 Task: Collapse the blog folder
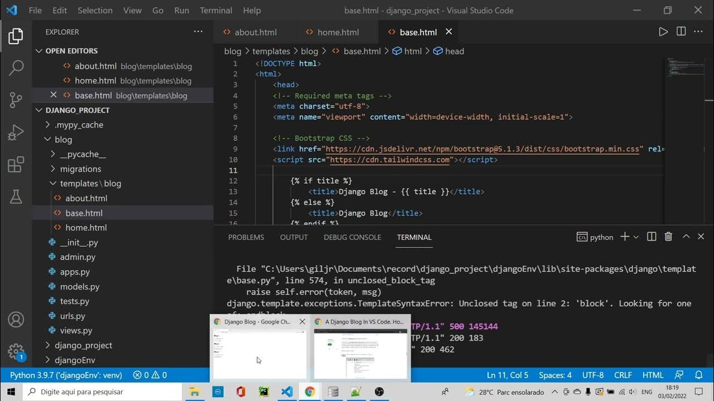[63, 139]
